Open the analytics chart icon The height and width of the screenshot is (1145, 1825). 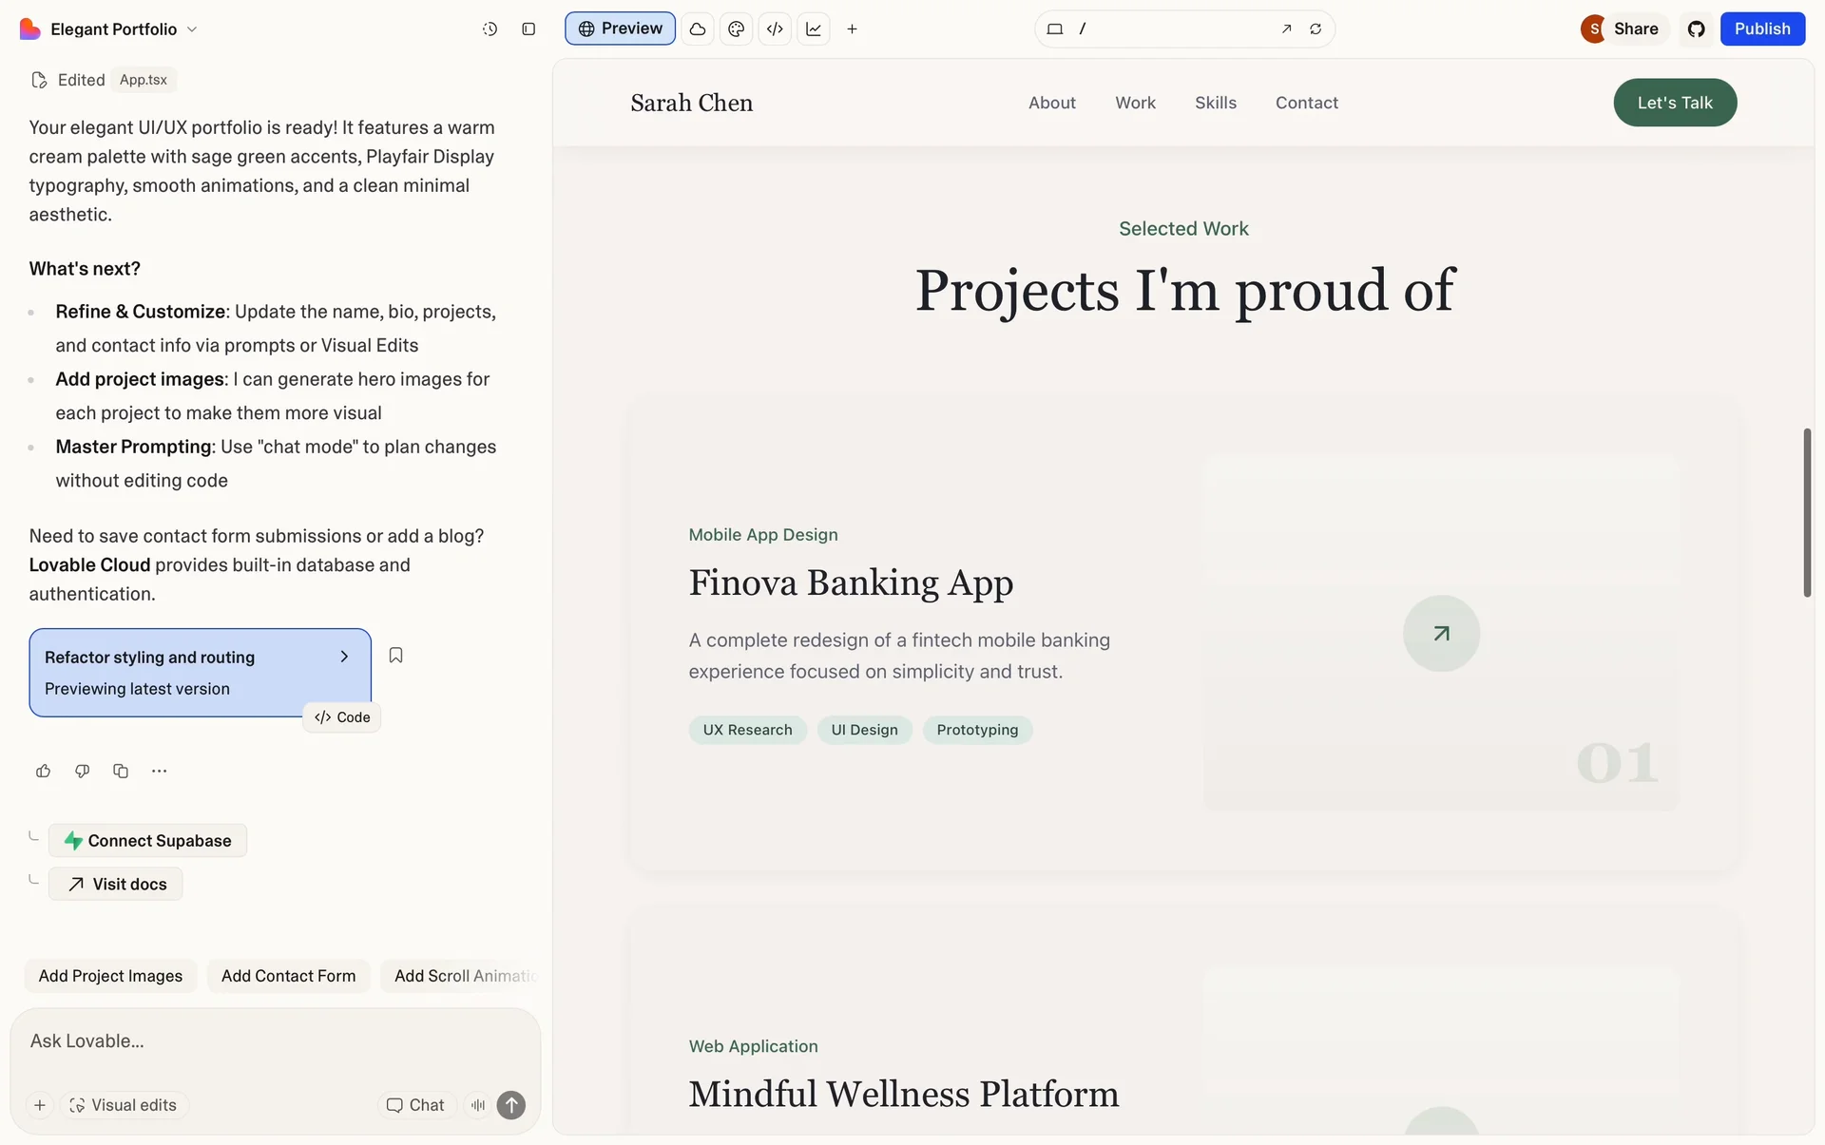pyautogui.click(x=814, y=29)
